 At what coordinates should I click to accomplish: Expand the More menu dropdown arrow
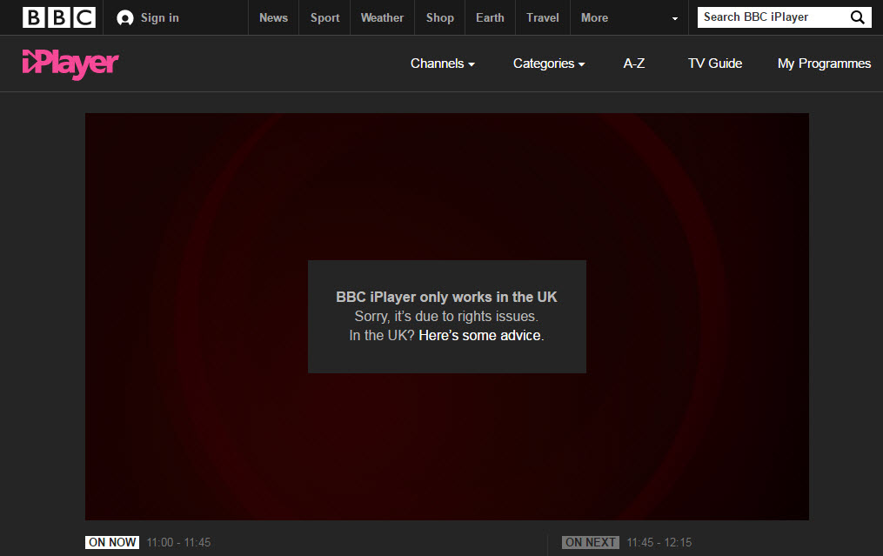pos(674,18)
